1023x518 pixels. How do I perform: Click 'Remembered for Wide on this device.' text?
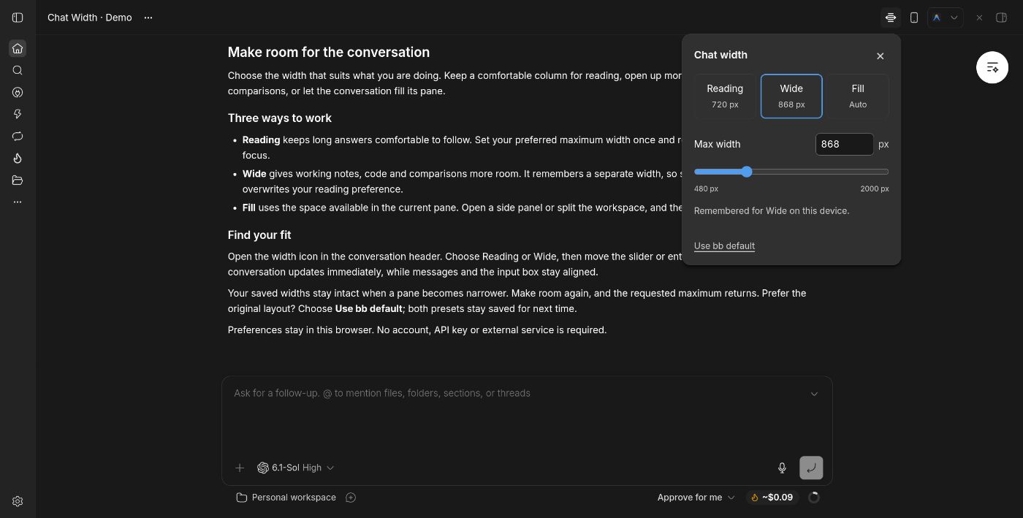click(772, 210)
